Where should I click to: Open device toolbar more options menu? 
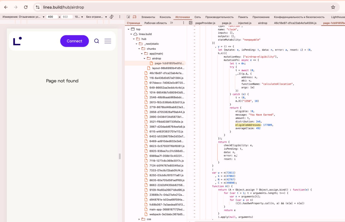pyautogui.click(x=120, y=17)
